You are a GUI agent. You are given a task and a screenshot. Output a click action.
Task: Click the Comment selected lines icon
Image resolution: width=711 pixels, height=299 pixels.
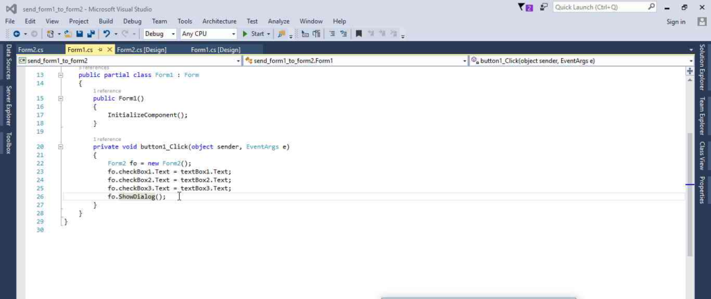pos(332,33)
